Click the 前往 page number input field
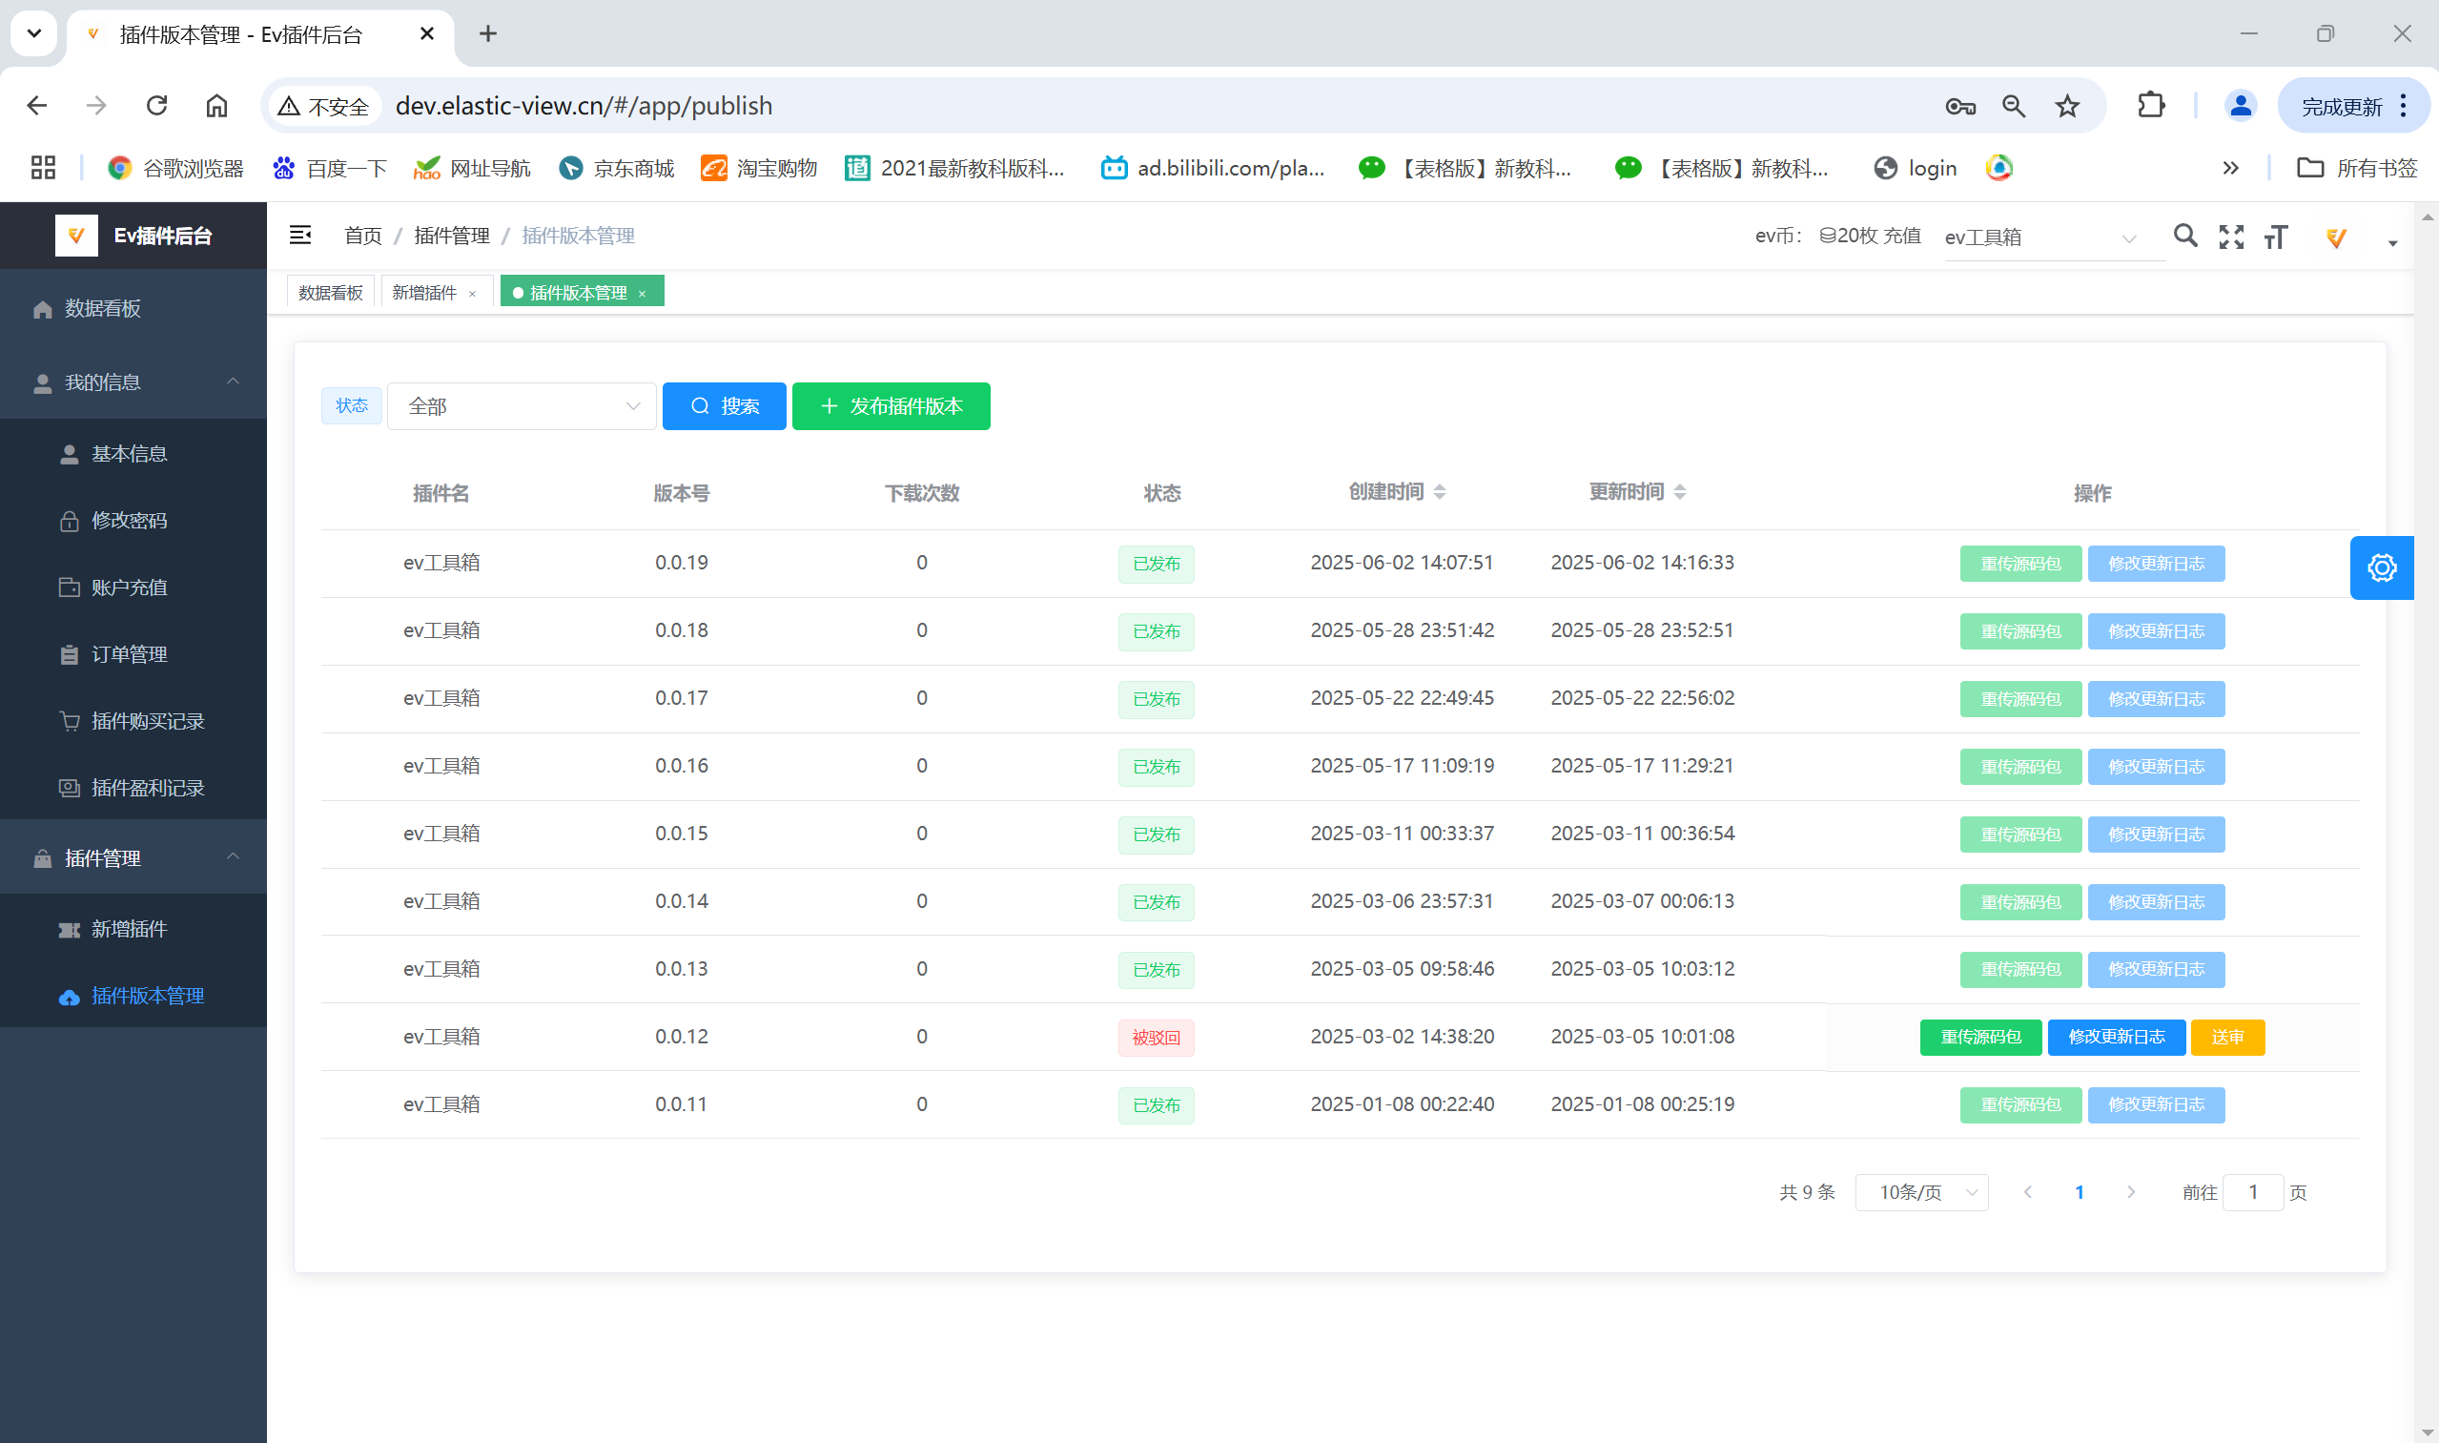The height and width of the screenshot is (1443, 2439). click(2252, 1192)
